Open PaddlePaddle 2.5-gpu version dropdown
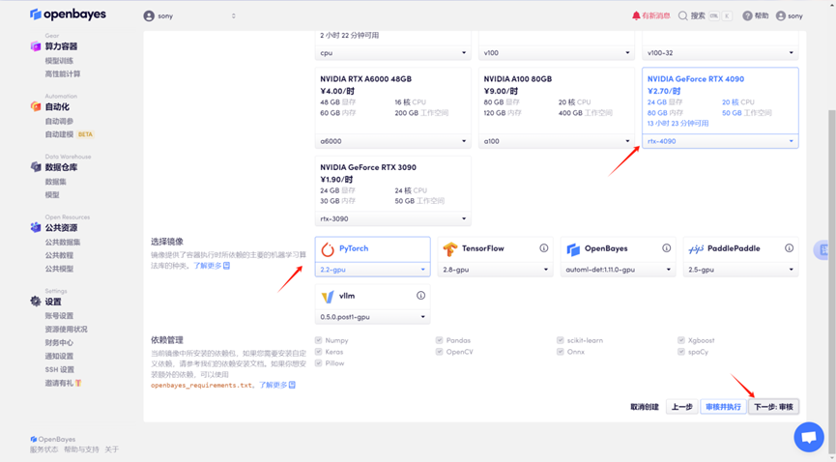 coord(740,270)
